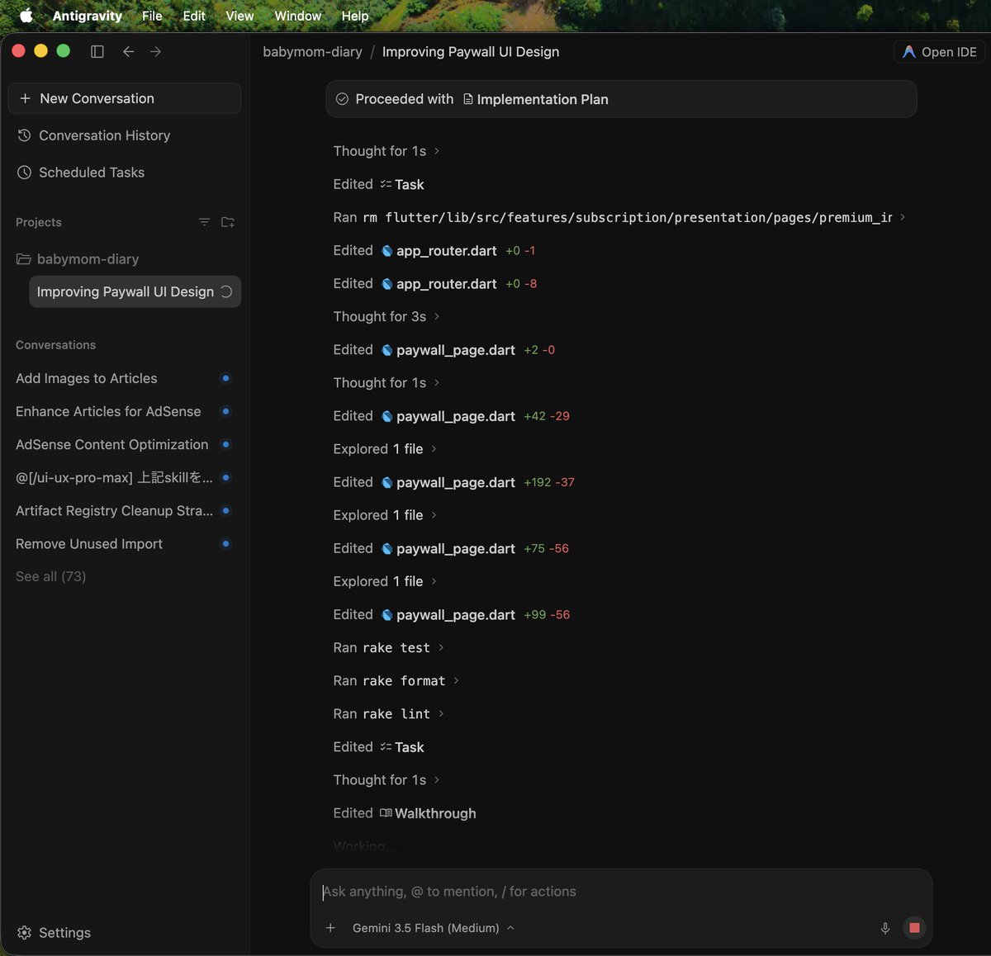
Task: Open the Window menu
Action: pos(297,16)
